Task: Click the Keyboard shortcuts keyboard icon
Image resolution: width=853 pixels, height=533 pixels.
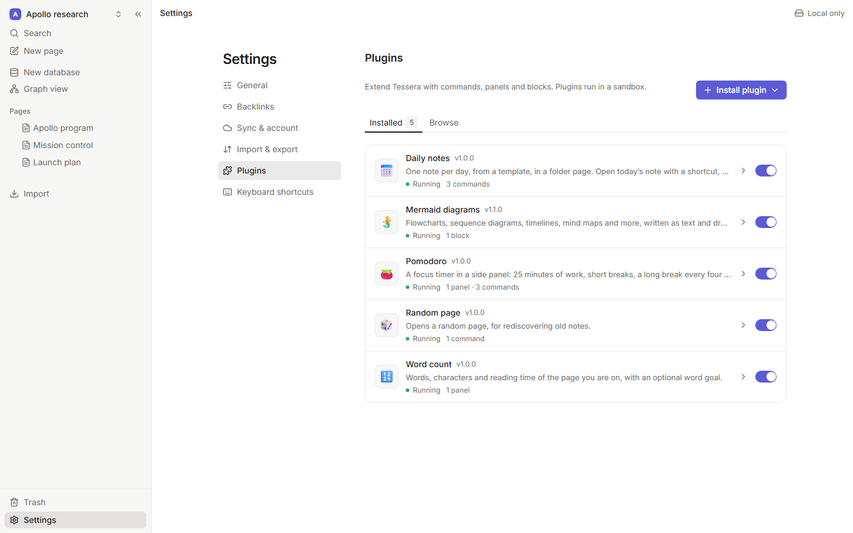Action: coord(227,192)
